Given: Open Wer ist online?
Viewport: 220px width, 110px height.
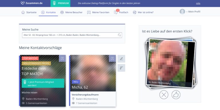Looking at the screenshot, I should [143, 12].
